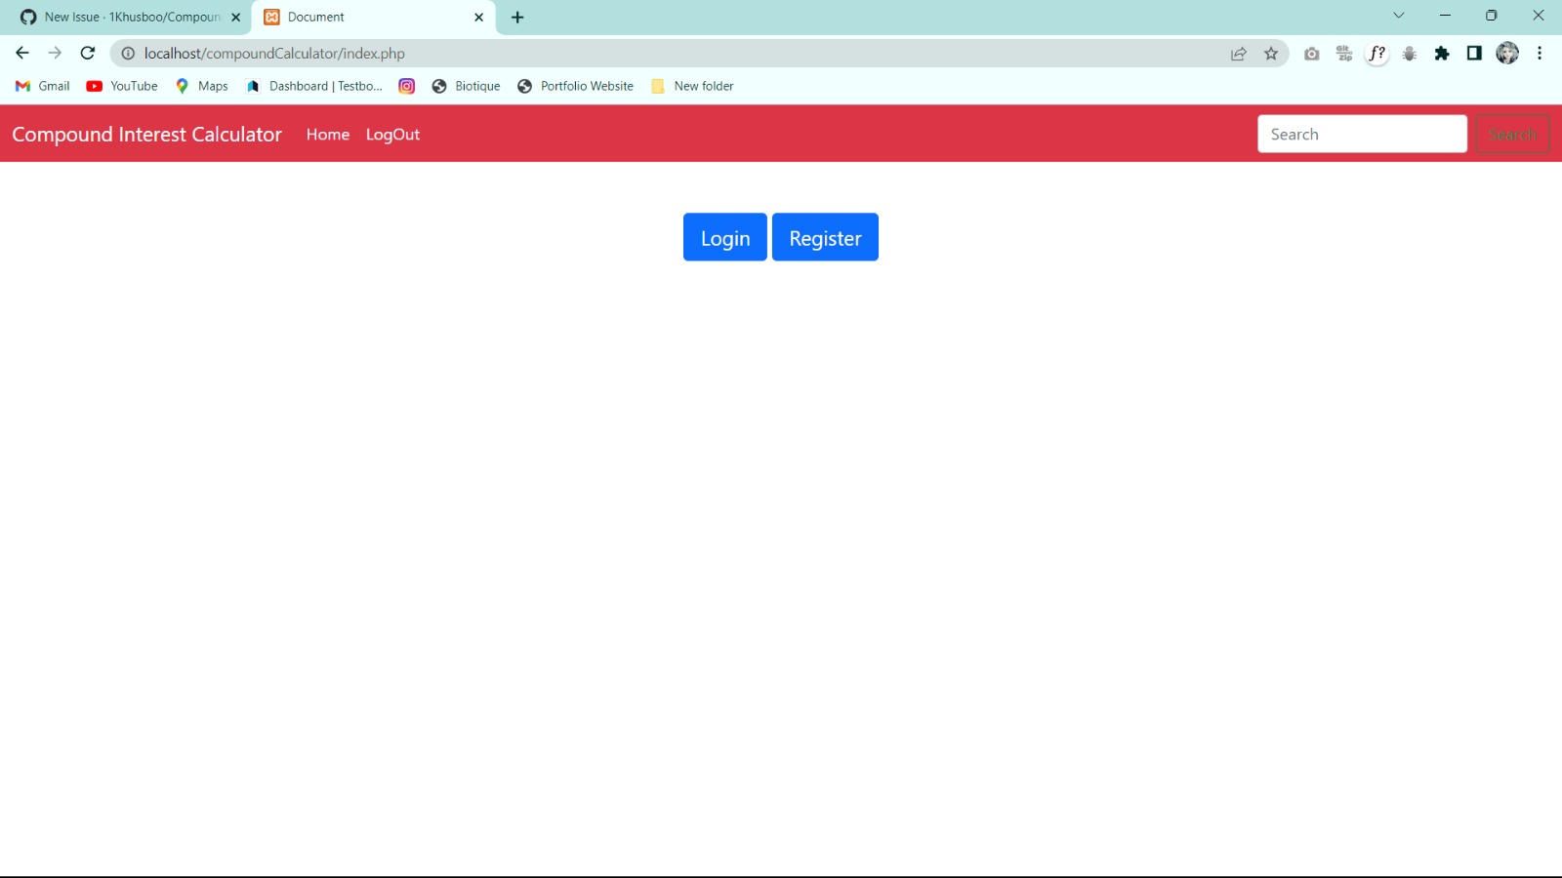The image size is (1562, 878).
Task: Select the Home navigation link
Action: (x=327, y=135)
